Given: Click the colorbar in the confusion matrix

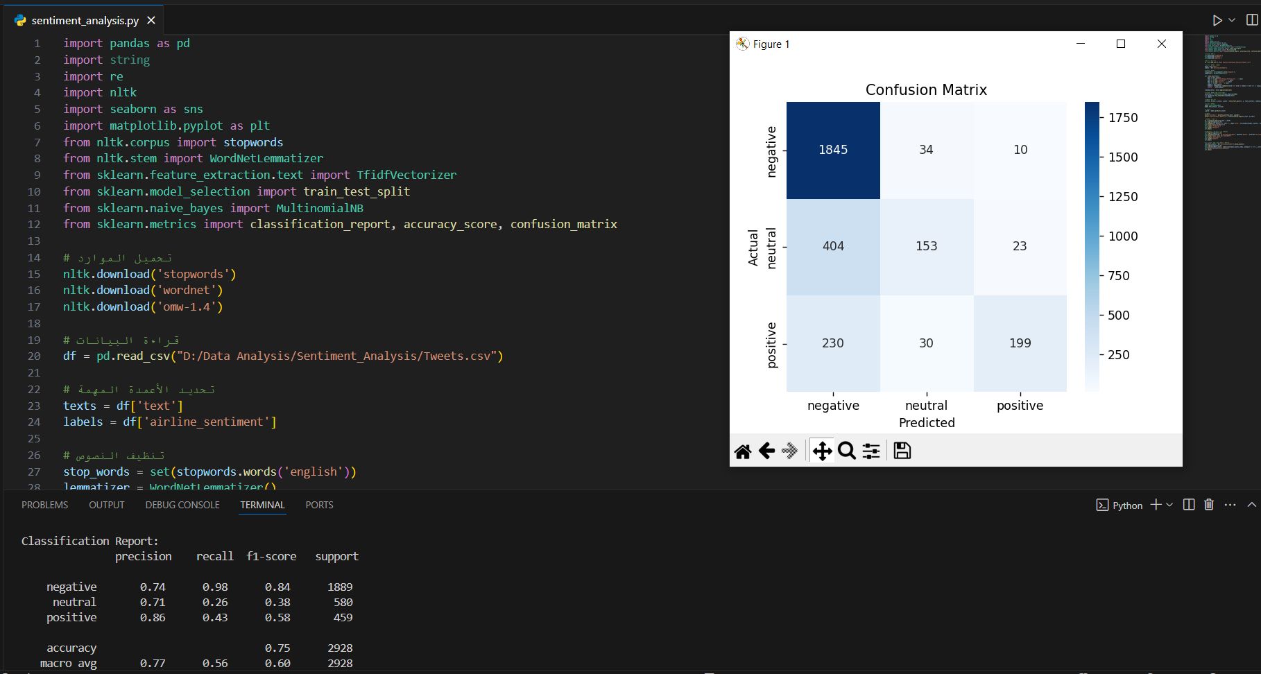Looking at the screenshot, I should tap(1092, 246).
